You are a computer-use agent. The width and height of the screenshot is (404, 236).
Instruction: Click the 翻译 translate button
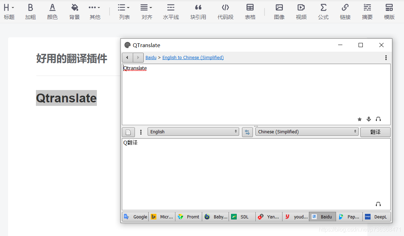(x=375, y=132)
